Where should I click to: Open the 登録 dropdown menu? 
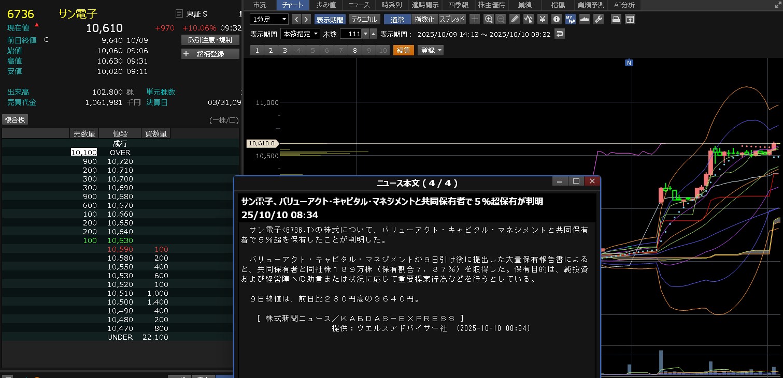[x=431, y=50]
